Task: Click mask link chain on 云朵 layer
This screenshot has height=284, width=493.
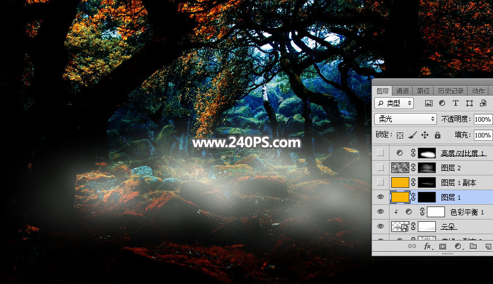Action: coord(413,227)
